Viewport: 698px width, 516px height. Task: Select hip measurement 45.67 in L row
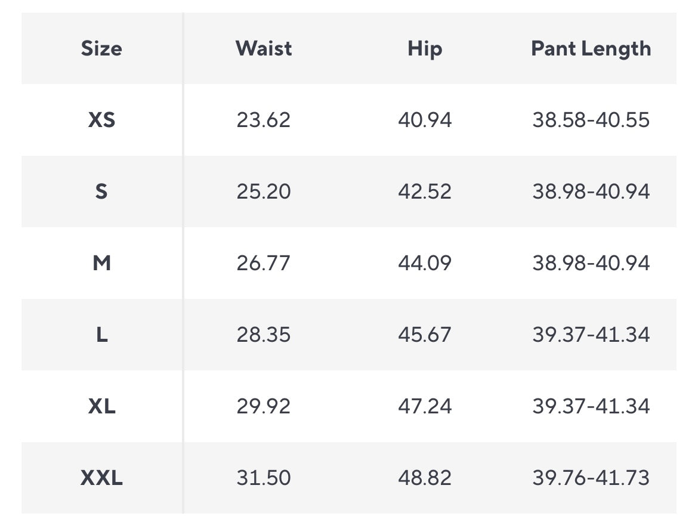(x=425, y=335)
